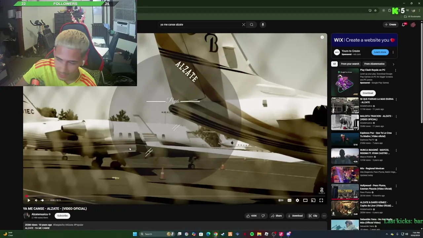Adjust the video volume slider
This screenshot has width=423, height=238.
tap(44, 200)
